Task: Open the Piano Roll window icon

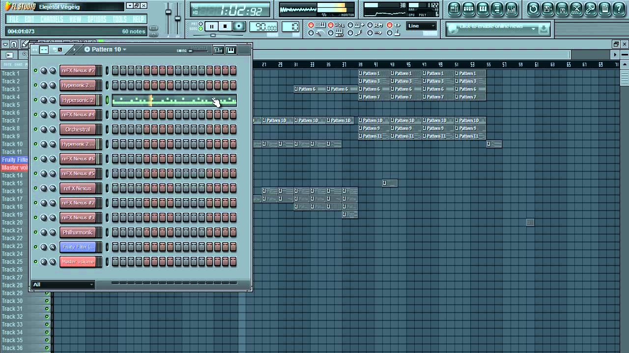Action: coord(483,8)
